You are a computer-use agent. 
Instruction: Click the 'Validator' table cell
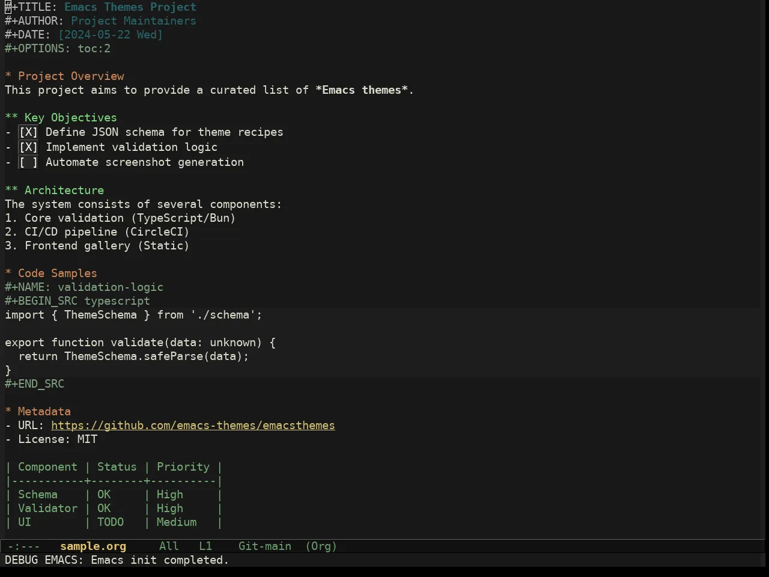tap(47, 508)
